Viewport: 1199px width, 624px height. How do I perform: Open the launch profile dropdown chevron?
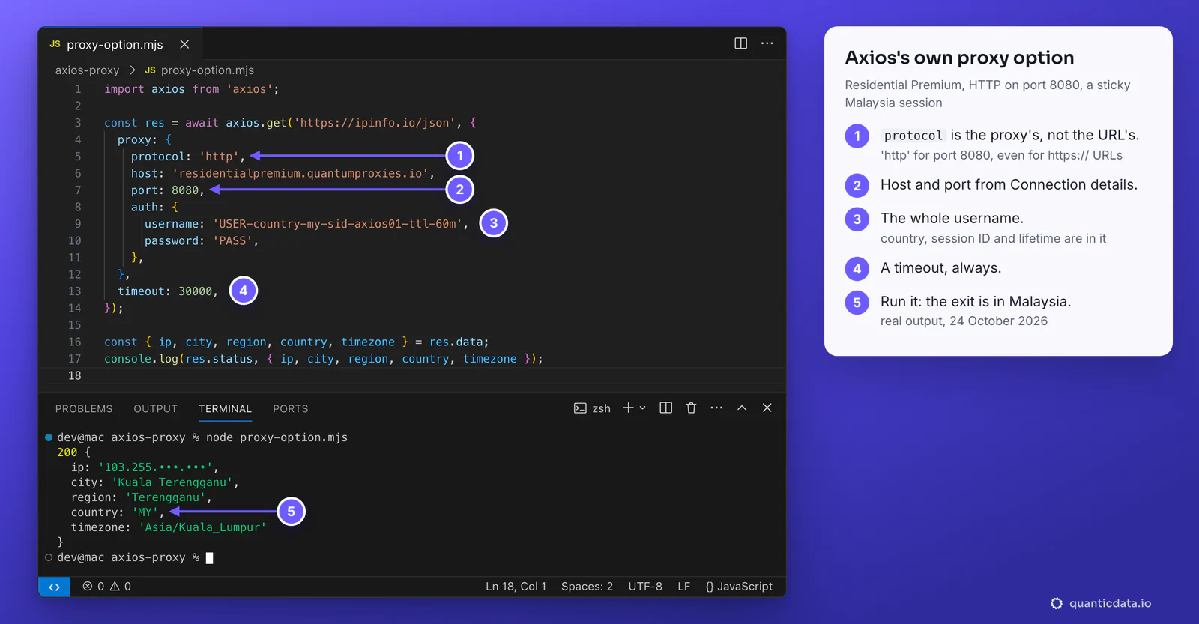pyautogui.click(x=642, y=408)
